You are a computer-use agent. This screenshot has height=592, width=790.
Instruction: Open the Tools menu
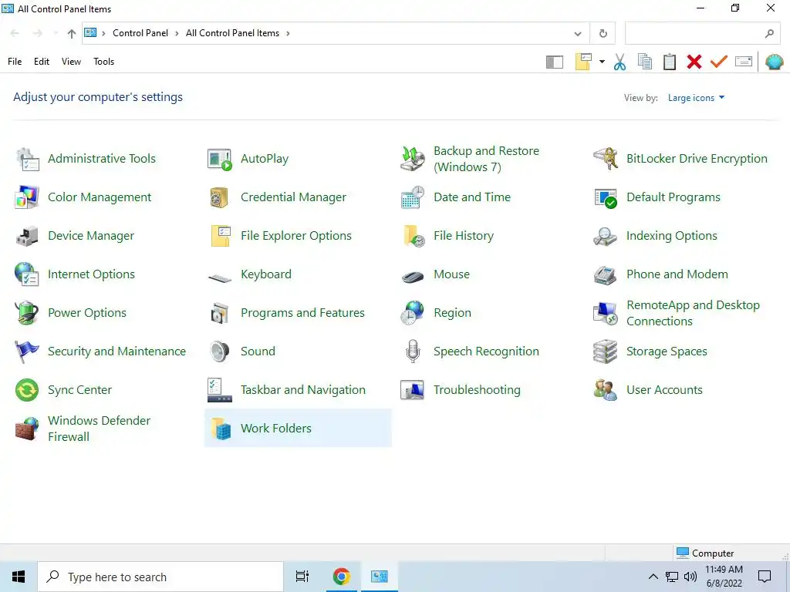pos(104,62)
